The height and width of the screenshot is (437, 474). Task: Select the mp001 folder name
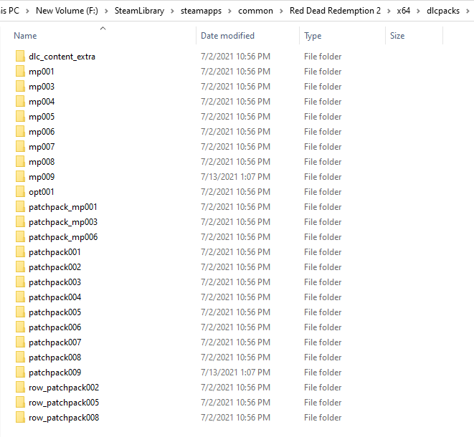[x=42, y=72]
